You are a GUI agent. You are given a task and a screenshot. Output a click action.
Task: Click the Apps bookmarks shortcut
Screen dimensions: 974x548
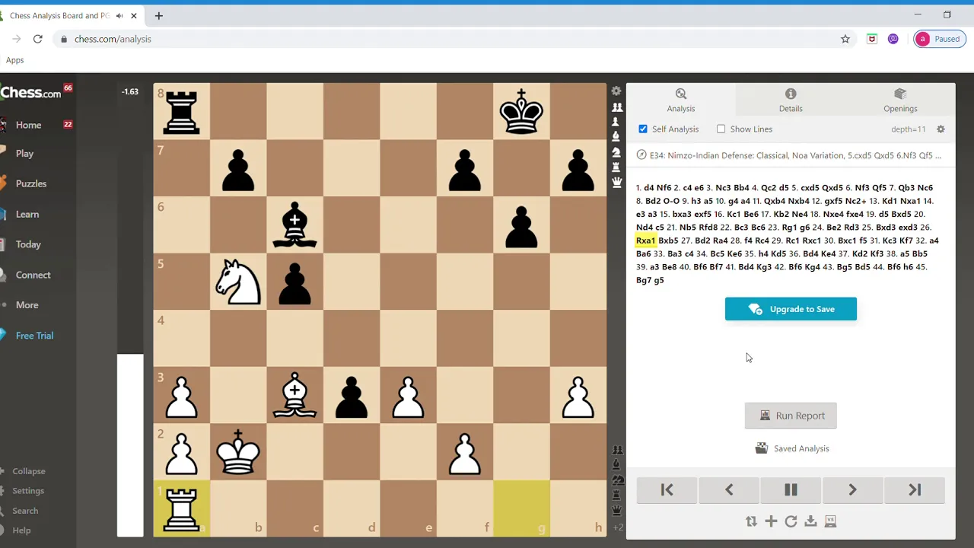click(x=14, y=60)
